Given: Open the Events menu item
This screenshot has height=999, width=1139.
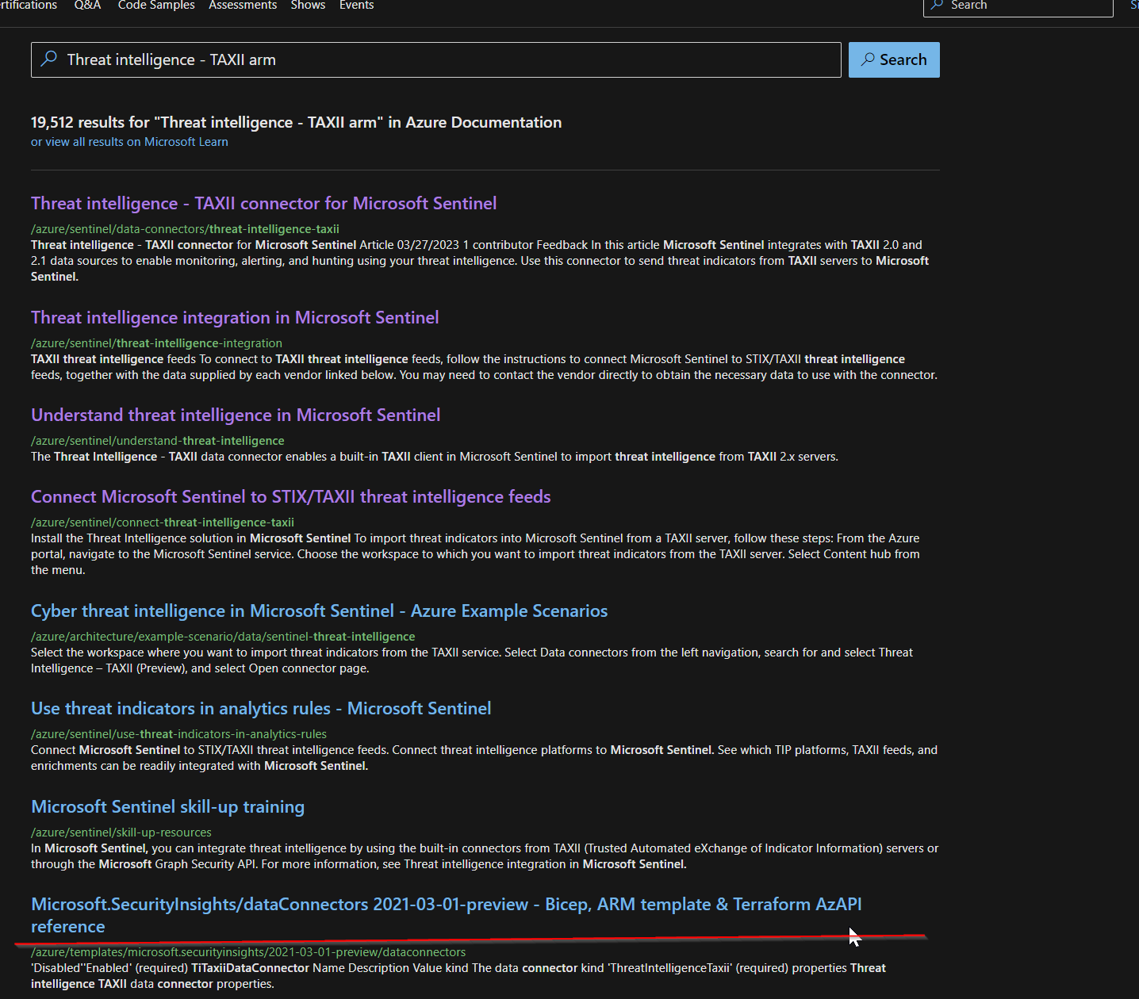Looking at the screenshot, I should [x=356, y=6].
